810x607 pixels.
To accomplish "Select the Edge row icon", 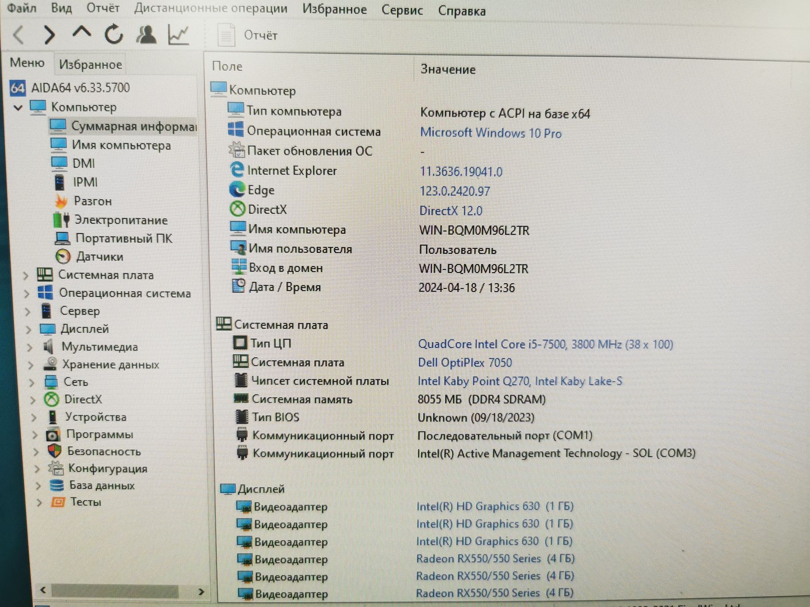I will tap(237, 190).
